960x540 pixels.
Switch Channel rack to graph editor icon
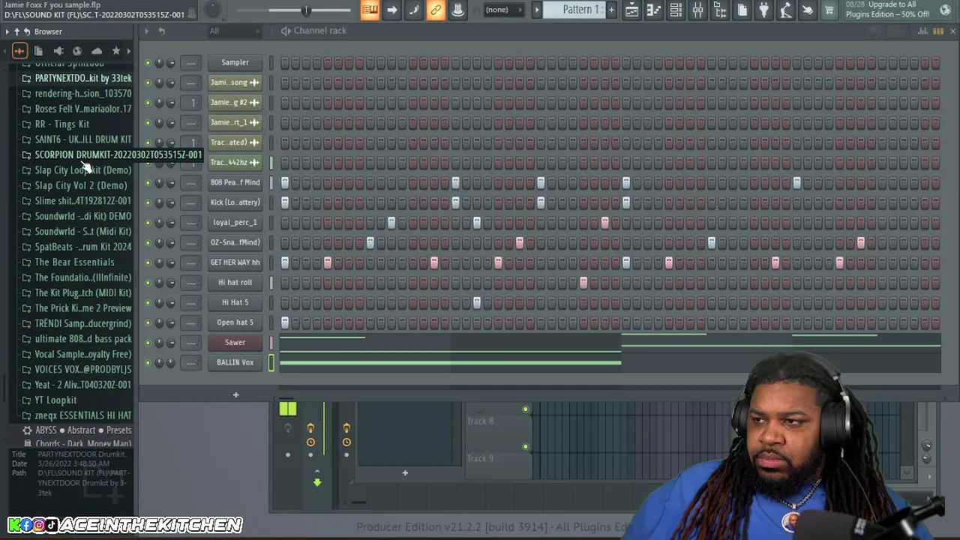point(922,31)
